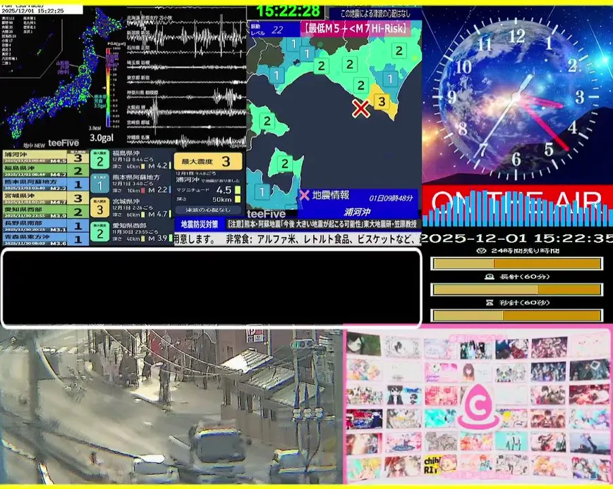Viewport: 613px width, 489px height.
Task: Select the 宮城県沖 M4.7 history row
Action: pos(45,198)
